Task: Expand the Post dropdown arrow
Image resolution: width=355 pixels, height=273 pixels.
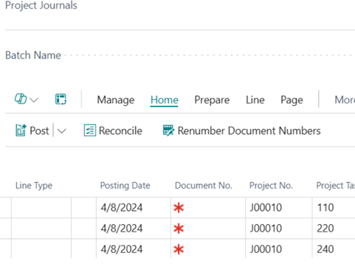Action: (x=61, y=131)
